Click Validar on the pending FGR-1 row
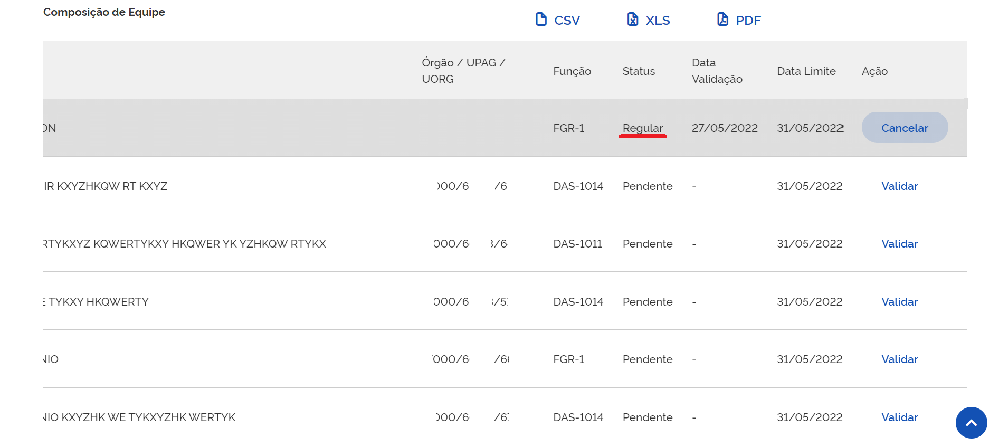Screen dimensions: 999x447 click(899, 359)
